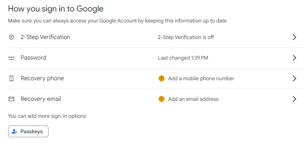This screenshot has height=145, width=304.
Task: Open Recovery phone via right chevron
Action: click(x=294, y=78)
